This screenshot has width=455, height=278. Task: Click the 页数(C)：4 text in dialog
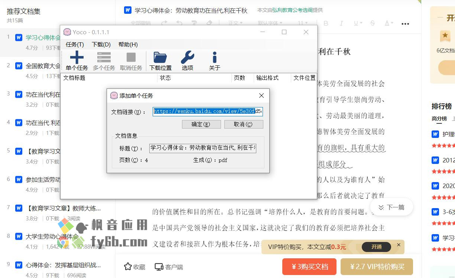tap(134, 160)
